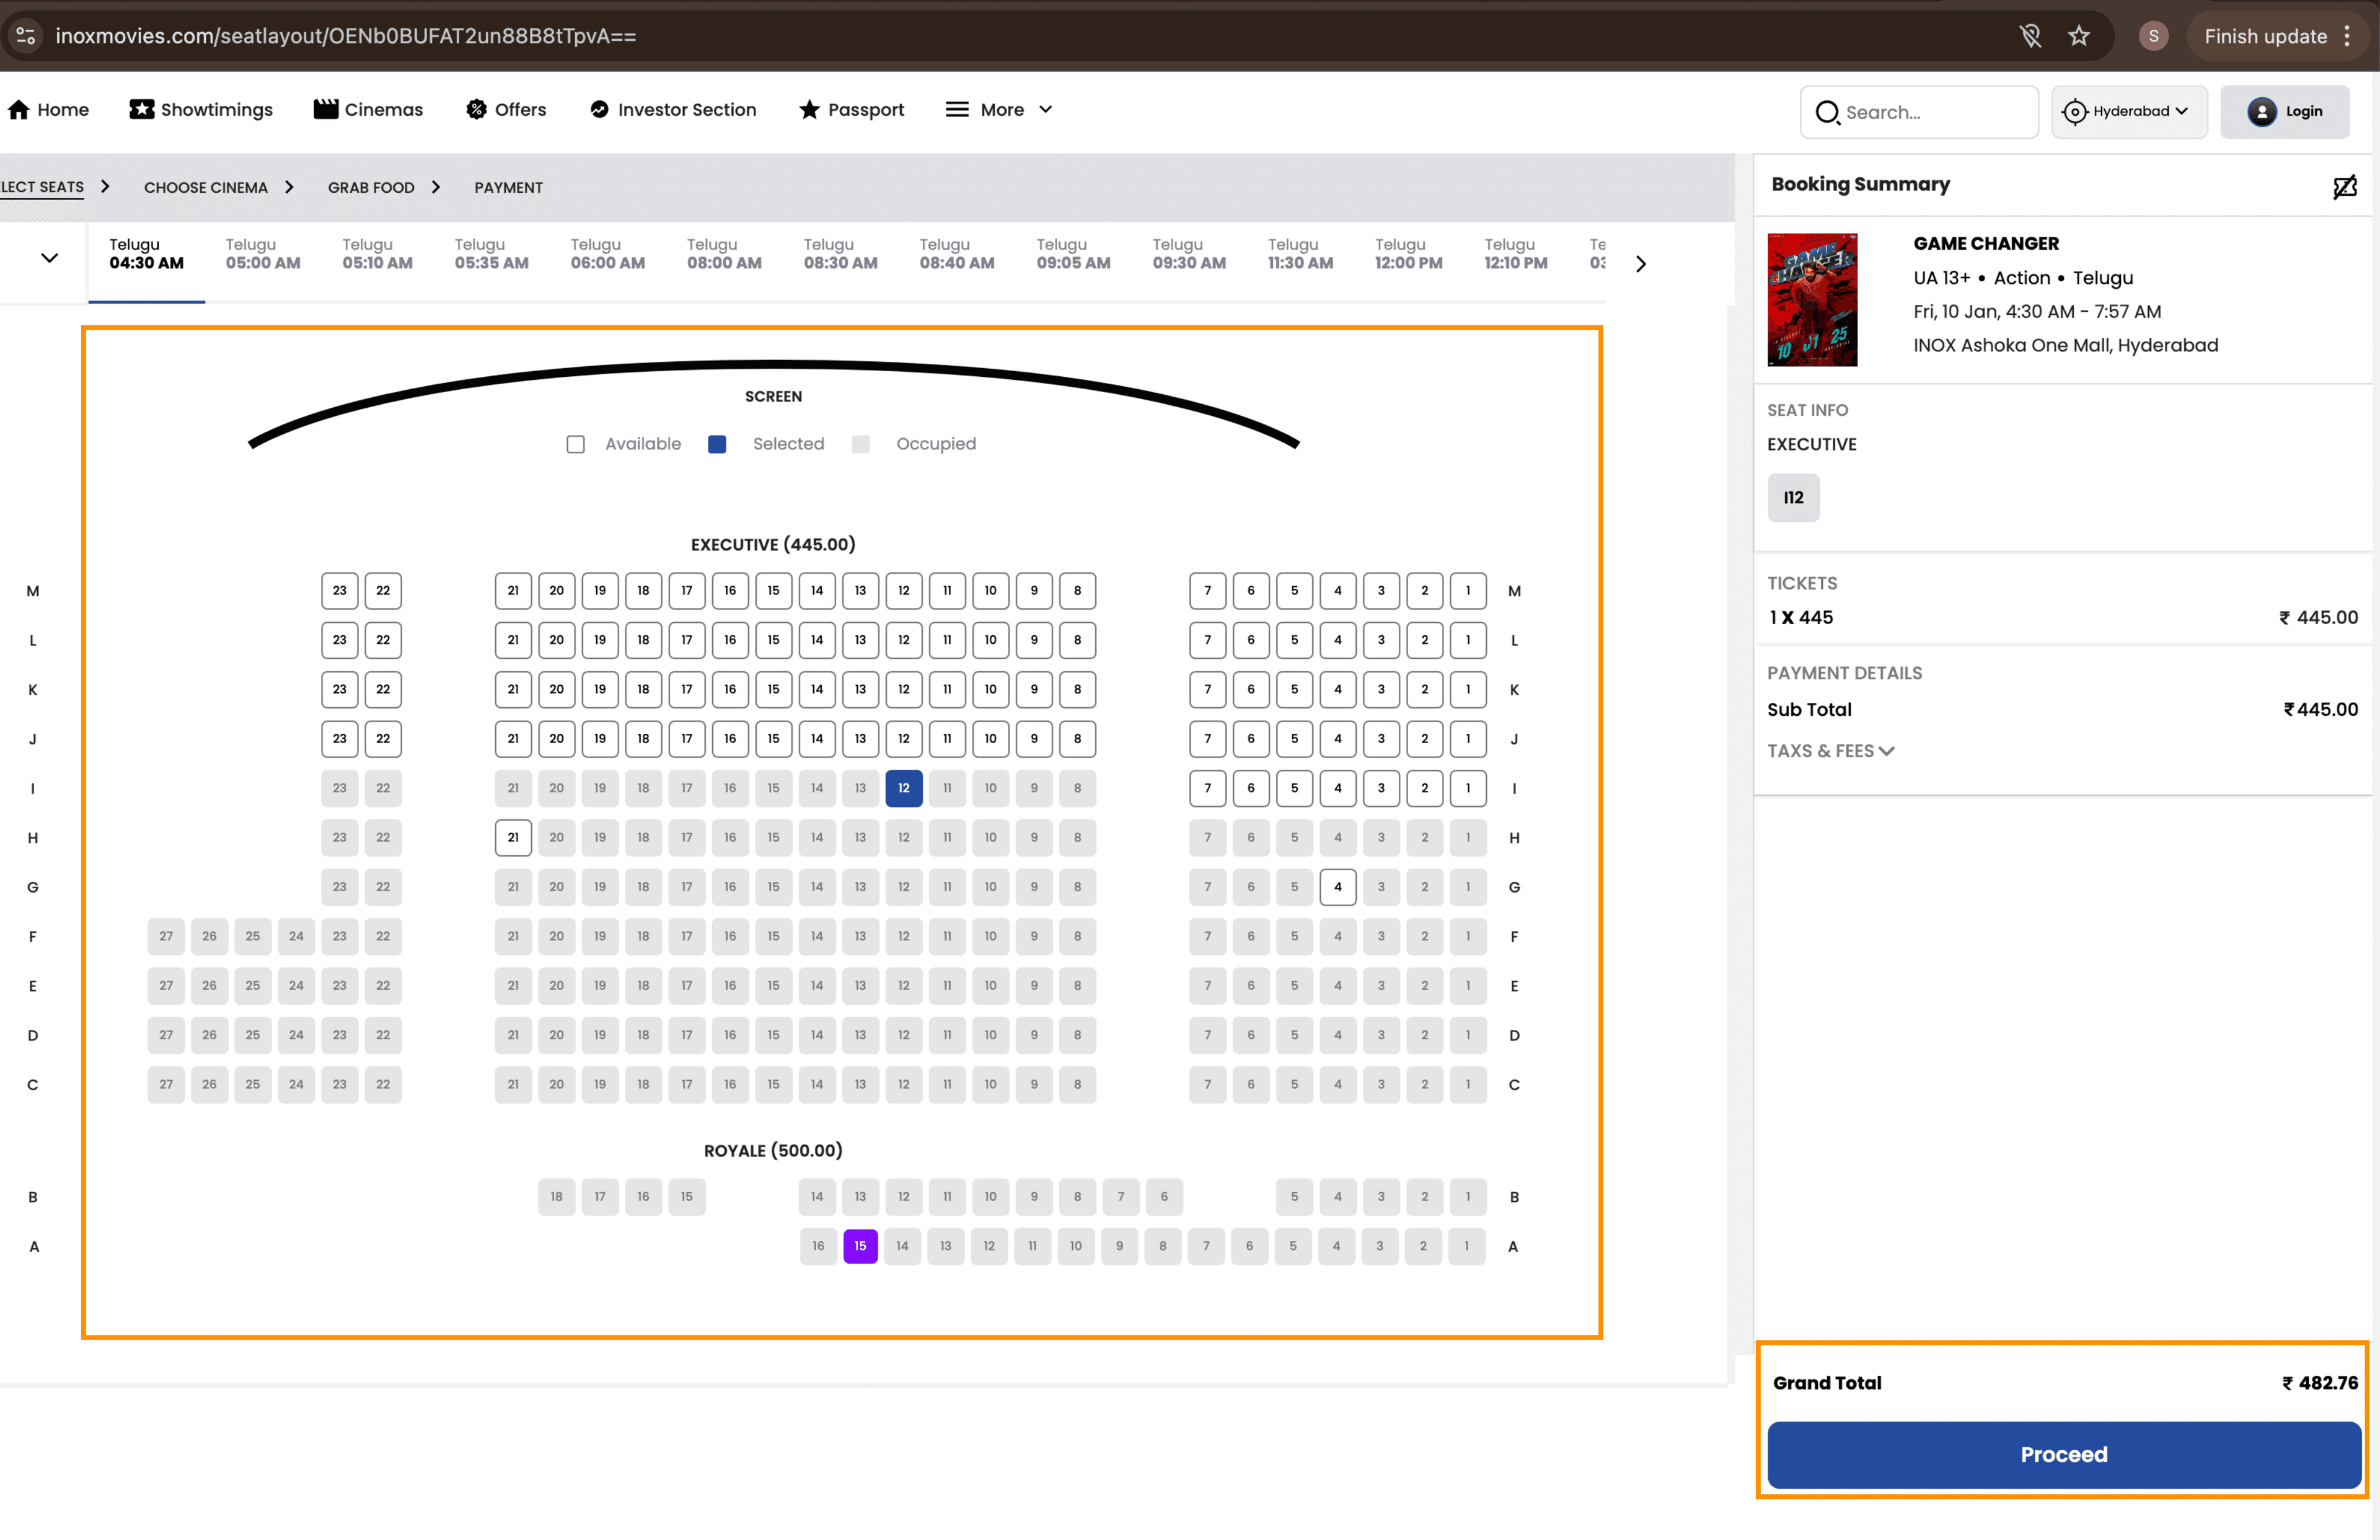This screenshot has width=2380, height=1540.
Task: Select the 12:00 PM Telugu showtime
Action: click(x=1408, y=254)
